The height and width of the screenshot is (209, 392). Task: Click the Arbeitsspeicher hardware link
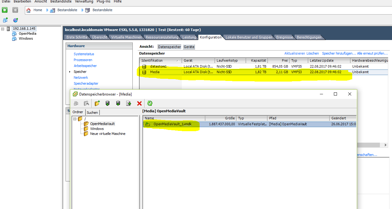tap(85, 66)
